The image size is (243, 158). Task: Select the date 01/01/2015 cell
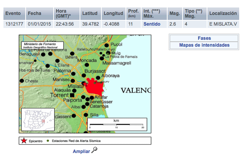click(39, 24)
